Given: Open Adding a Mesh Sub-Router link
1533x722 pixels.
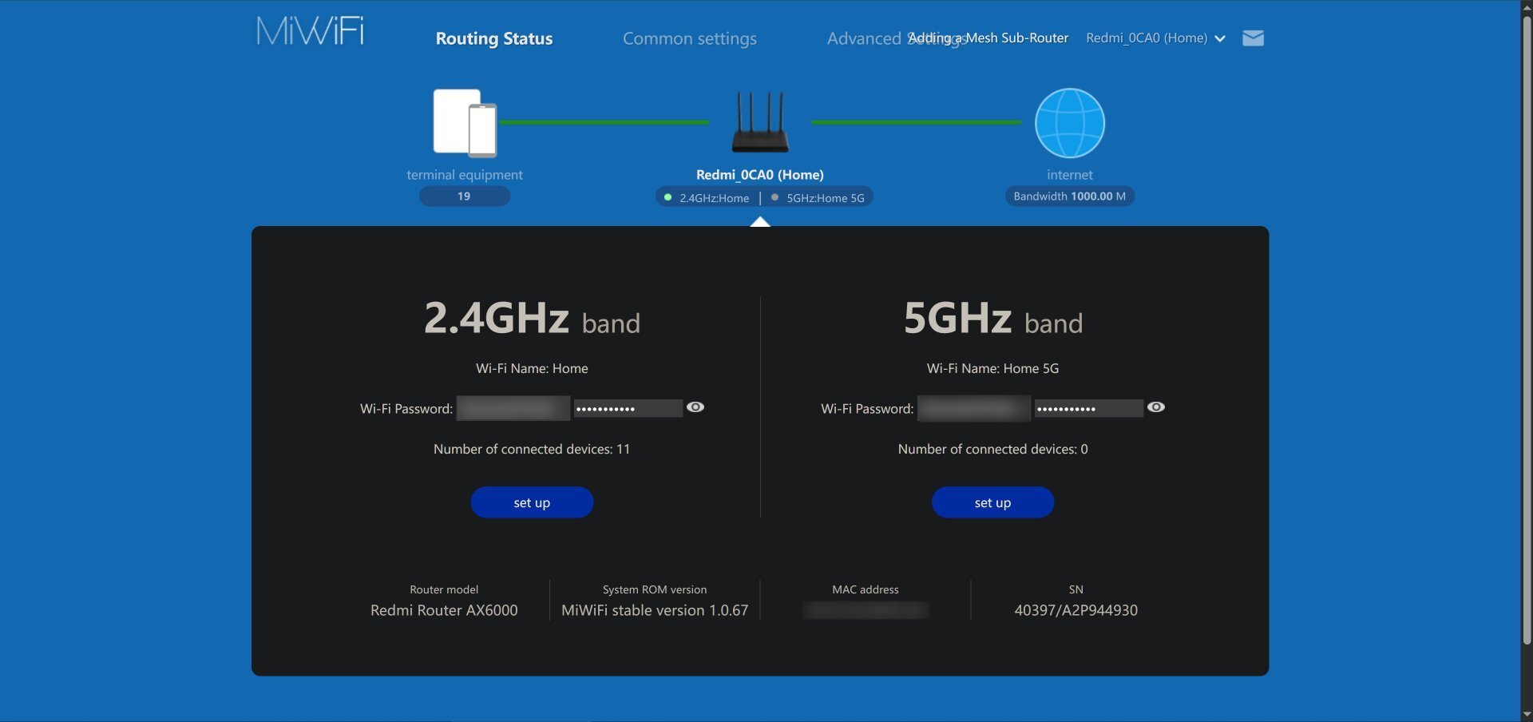Looking at the screenshot, I should pyautogui.click(x=988, y=38).
